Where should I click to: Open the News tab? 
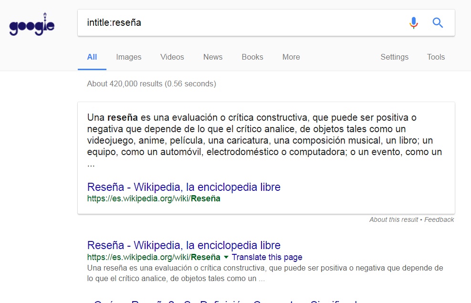(213, 57)
